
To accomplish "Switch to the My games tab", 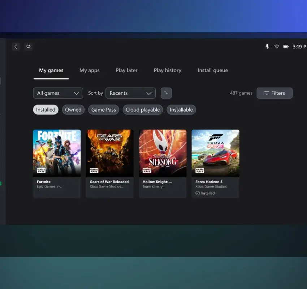I will pyautogui.click(x=51, y=70).
